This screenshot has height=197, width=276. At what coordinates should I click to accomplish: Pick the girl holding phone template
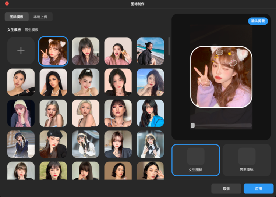point(118,51)
